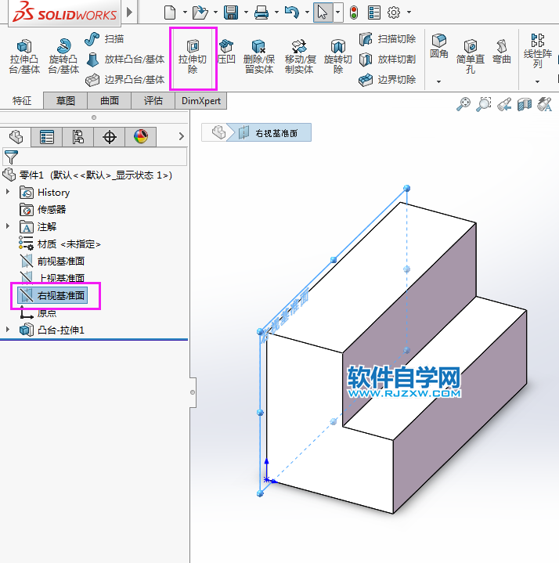Expand the 凸台-拉伸1 feature
This screenshot has width=559, height=563.
point(8,329)
